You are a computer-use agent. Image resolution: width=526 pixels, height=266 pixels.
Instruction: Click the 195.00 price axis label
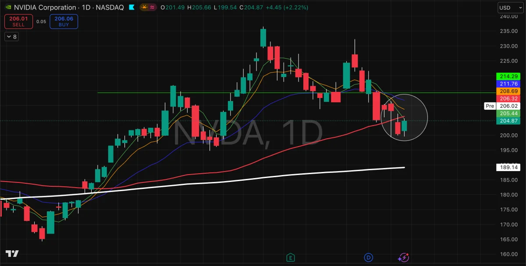pyautogui.click(x=509, y=150)
